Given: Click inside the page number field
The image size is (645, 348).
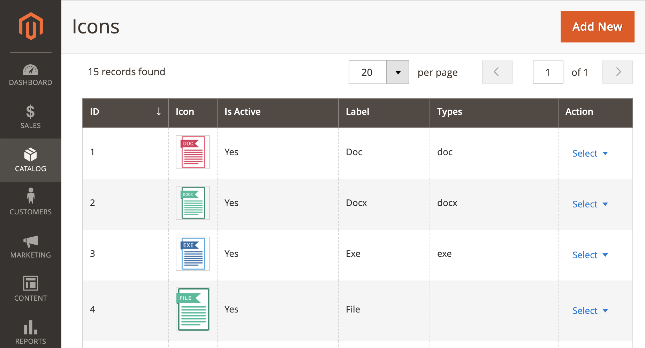Looking at the screenshot, I should [x=548, y=72].
